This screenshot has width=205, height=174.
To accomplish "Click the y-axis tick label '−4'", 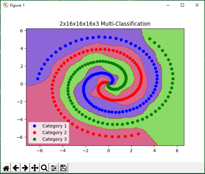I will [20, 119].
